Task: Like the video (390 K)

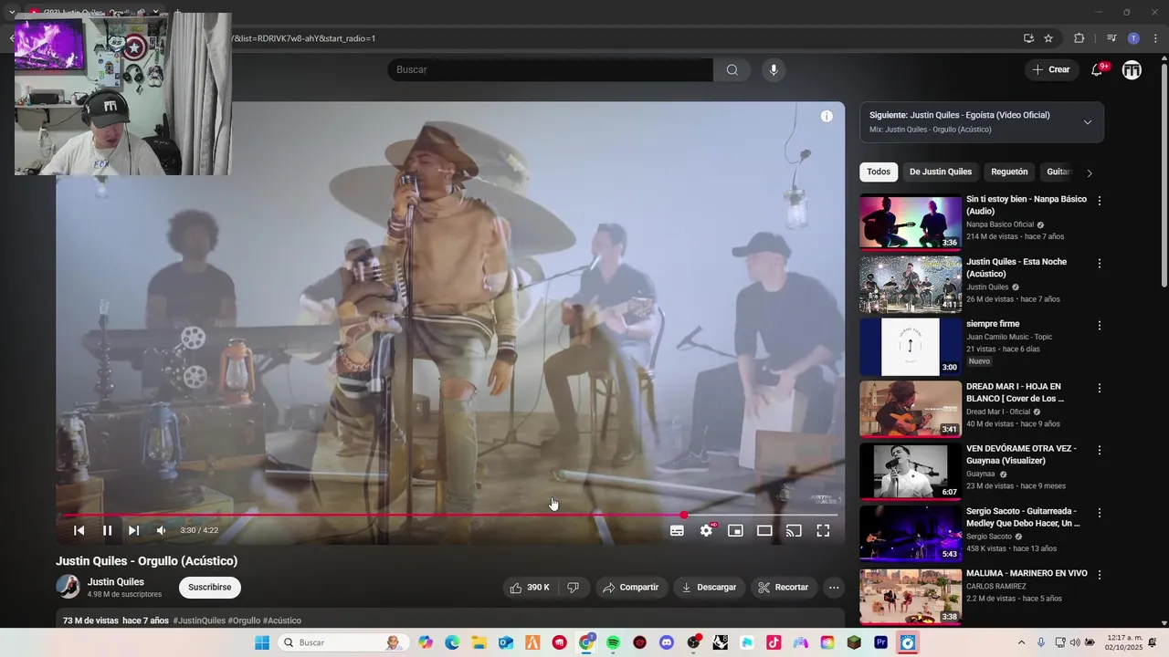Action: click(x=530, y=588)
